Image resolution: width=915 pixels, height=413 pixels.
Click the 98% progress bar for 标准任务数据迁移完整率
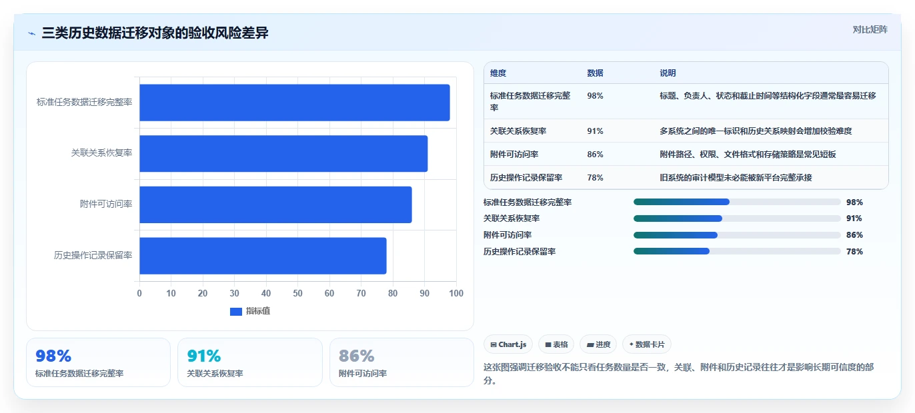(737, 202)
